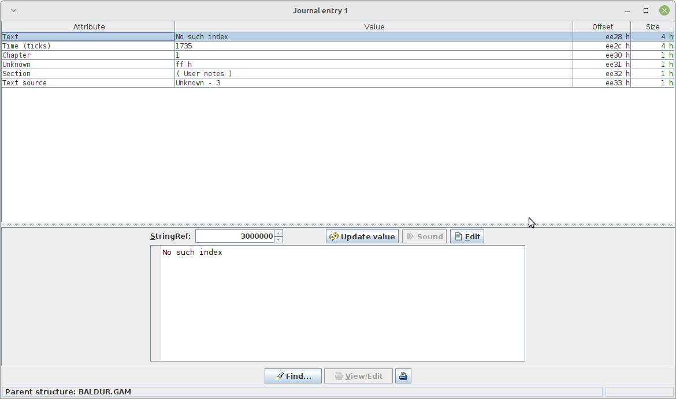Increment the StringRef spinner up arrow
Viewport: 676px width, 399px height.
[278, 233]
